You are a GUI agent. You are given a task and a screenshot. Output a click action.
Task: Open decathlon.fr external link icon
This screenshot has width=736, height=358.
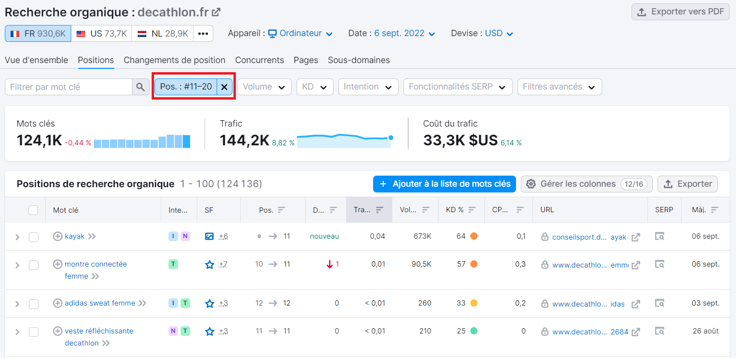pos(217,12)
